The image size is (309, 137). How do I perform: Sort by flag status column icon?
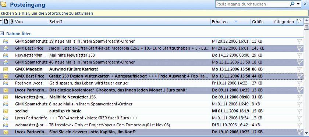[299, 21]
